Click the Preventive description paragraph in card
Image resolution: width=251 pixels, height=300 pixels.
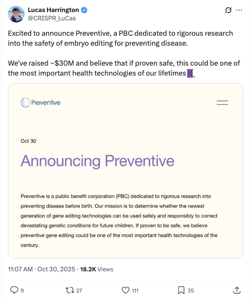[119, 220]
